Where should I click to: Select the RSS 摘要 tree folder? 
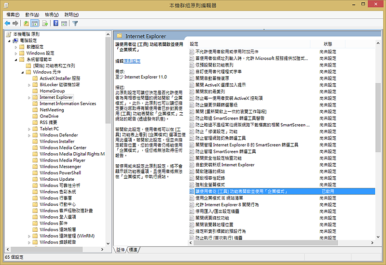(48, 122)
